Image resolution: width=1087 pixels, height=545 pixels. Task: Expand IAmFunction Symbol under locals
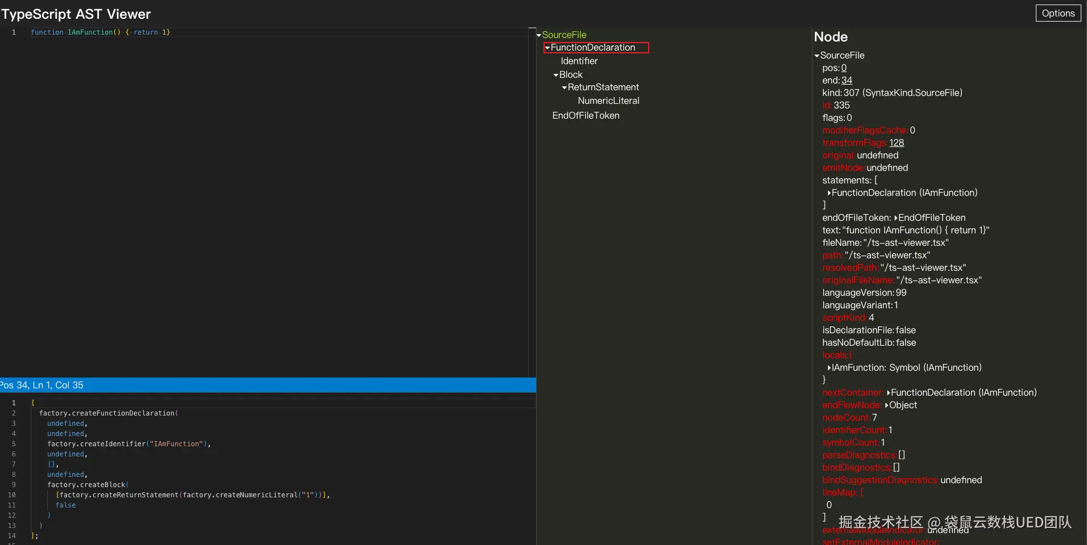pyautogui.click(x=829, y=368)
